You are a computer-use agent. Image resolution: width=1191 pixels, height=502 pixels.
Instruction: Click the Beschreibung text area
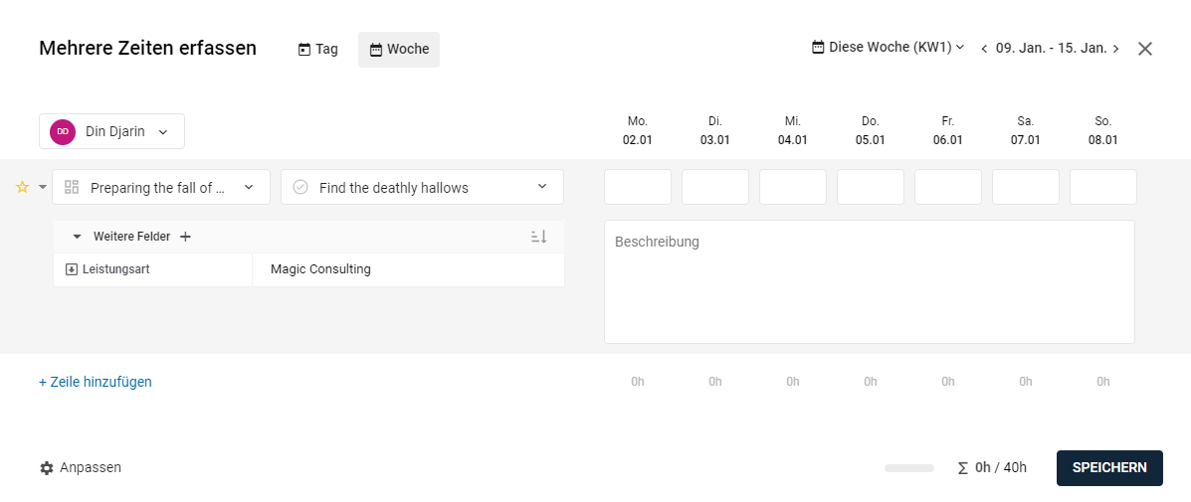(869, 282)
